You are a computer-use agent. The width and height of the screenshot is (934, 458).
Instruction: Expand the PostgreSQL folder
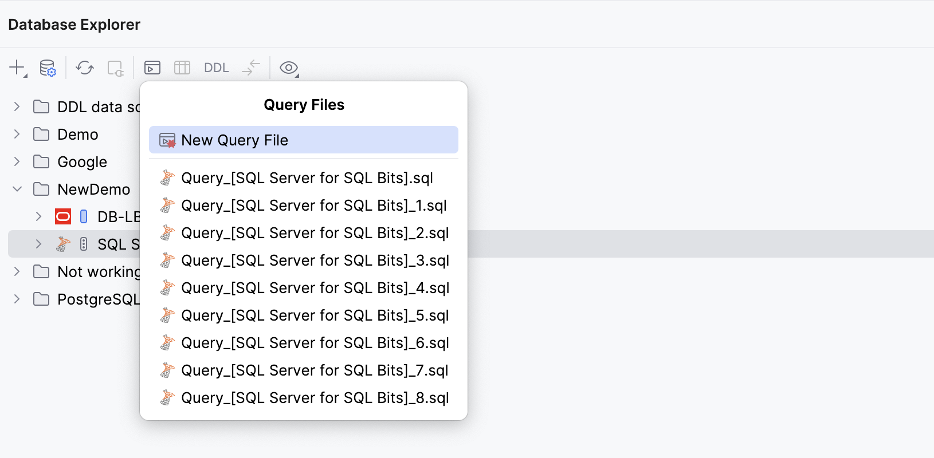17,299
